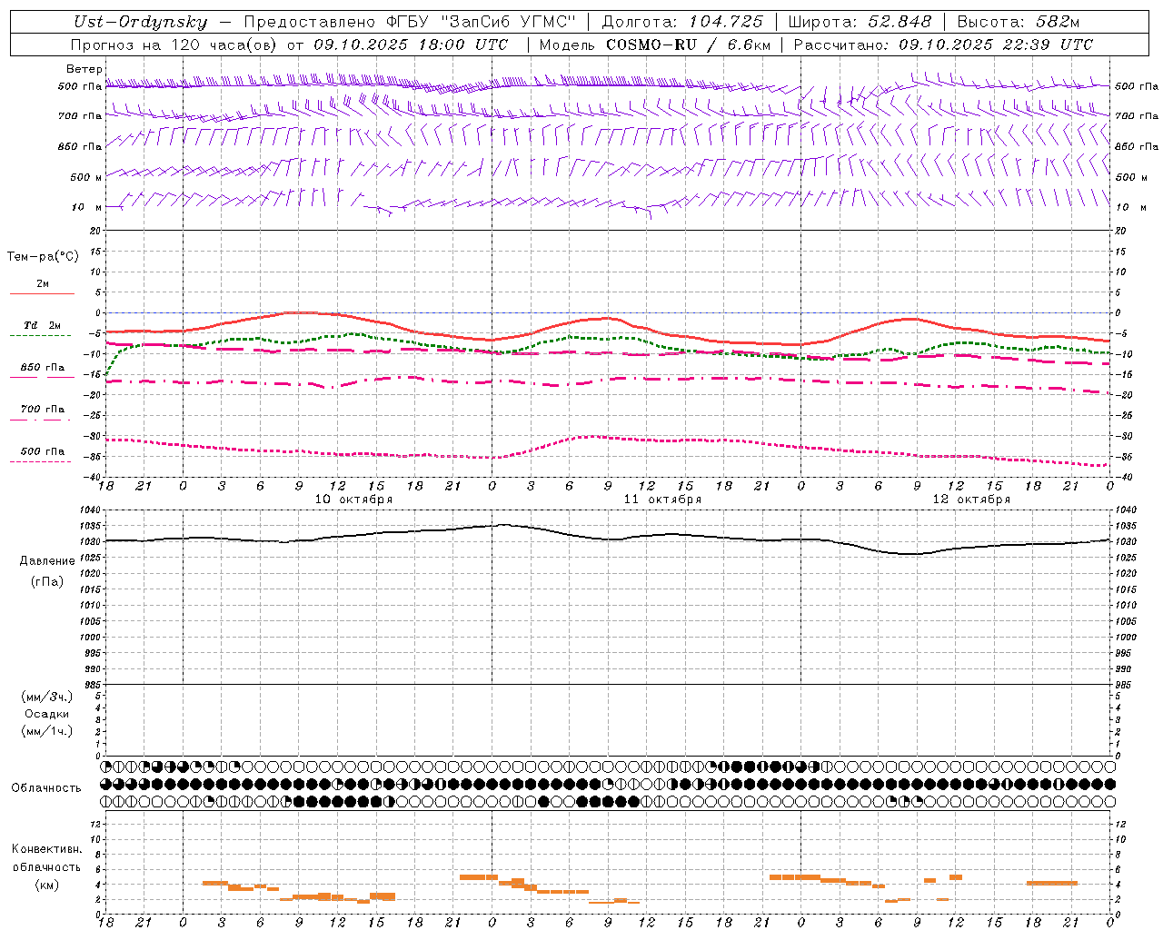The image size is (1163, 930).
Task: Select the 'Широта: 52.848' header field
Action: [x=860, y=22]
